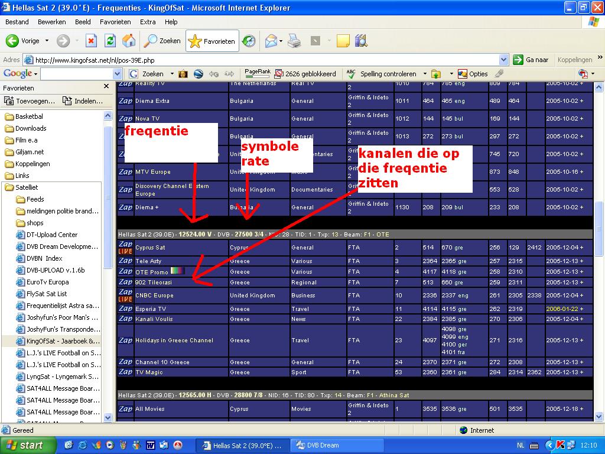Viewport: 605px width, 454px height.
Task: Click the Zap icon next to Diema Extra
Action: [x=125, y=100]
